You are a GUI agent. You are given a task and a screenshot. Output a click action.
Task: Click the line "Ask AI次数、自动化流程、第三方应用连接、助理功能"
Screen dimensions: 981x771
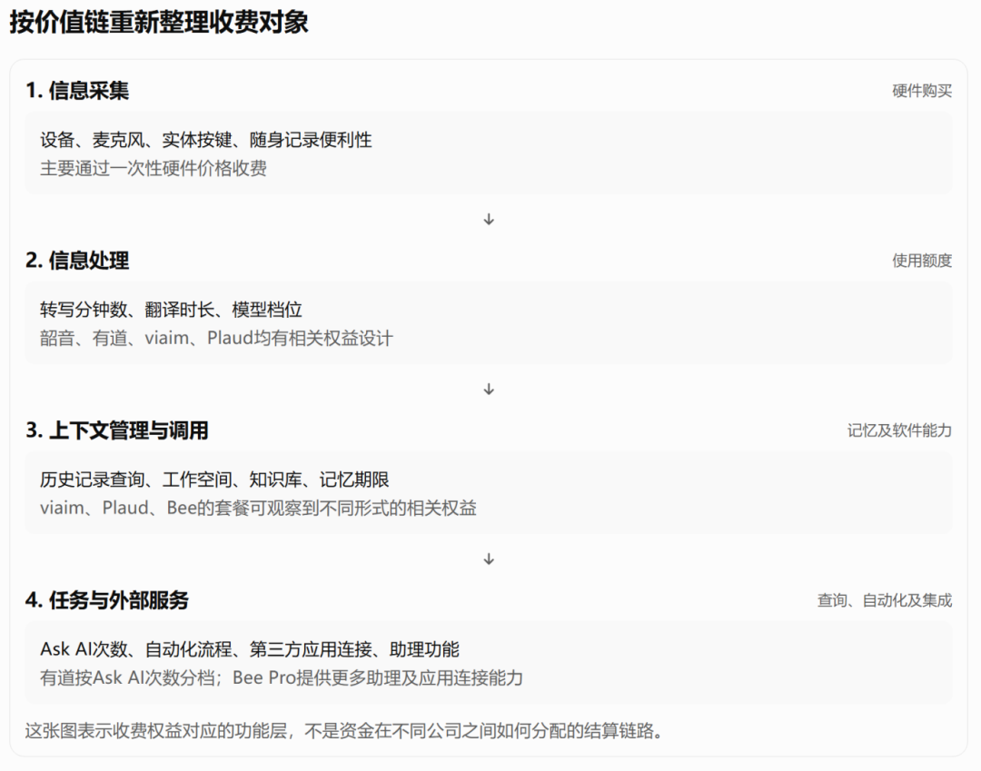coord(250,649)
